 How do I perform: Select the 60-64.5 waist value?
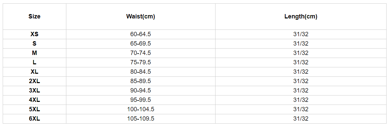click(140, 34)
